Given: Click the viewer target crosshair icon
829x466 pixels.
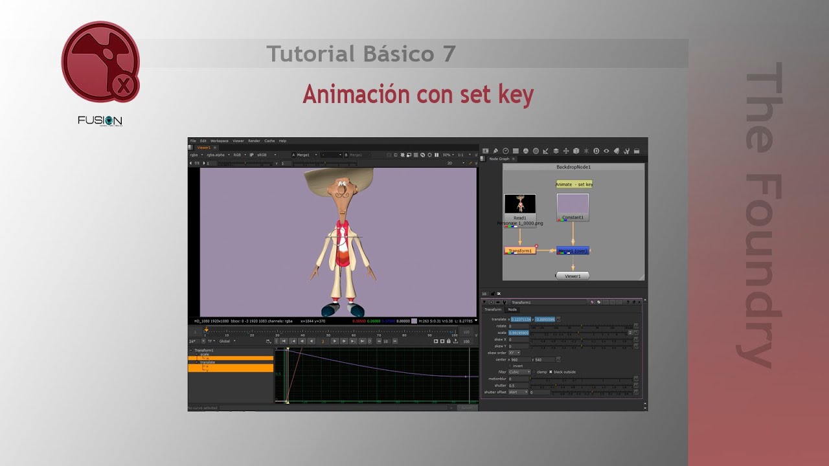Looking at the screenshot, I should [x=429, y=155].
